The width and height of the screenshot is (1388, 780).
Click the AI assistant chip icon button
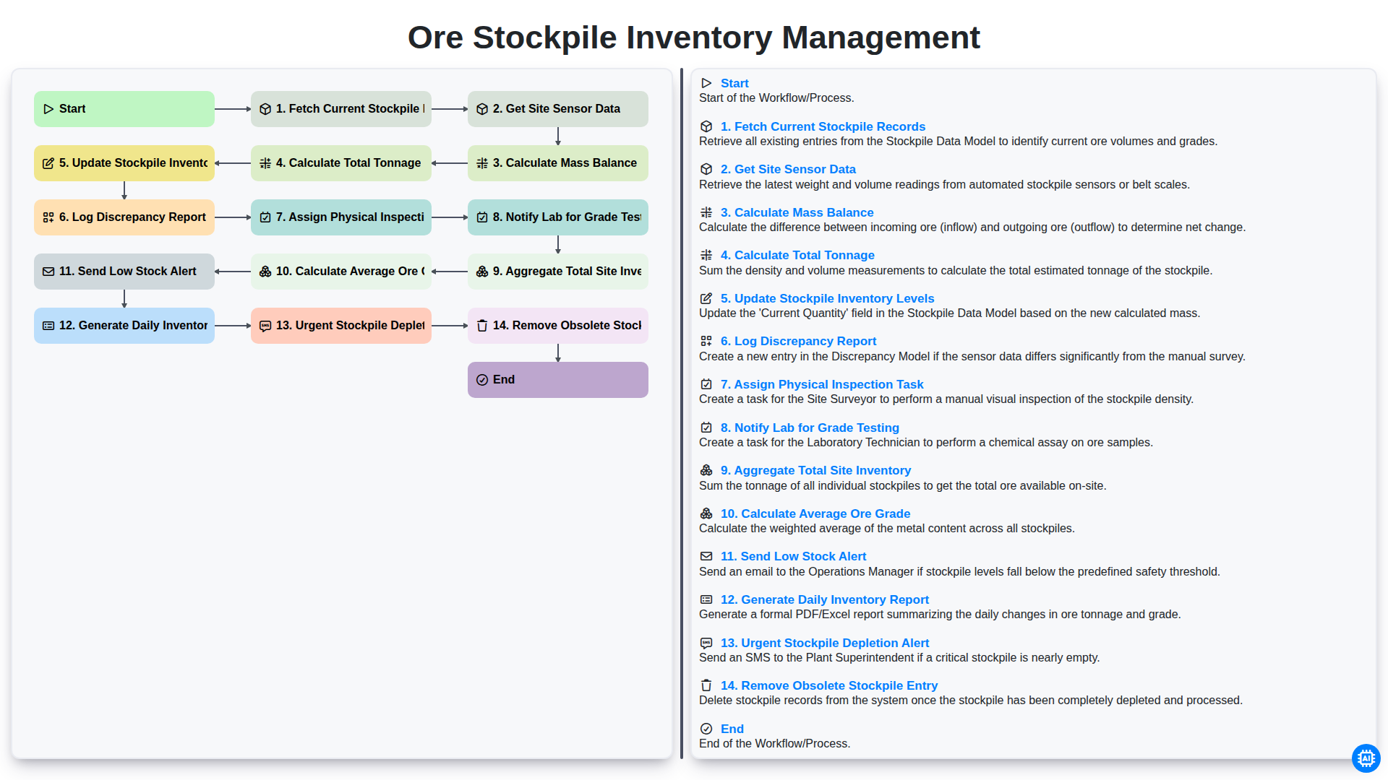pyautogui.click(x=1366, y=758)
